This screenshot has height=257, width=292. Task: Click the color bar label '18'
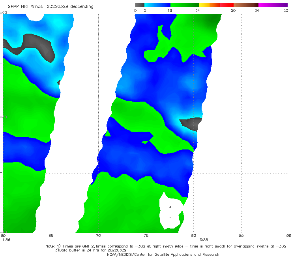pyautogui.click(x=170, y=10)
